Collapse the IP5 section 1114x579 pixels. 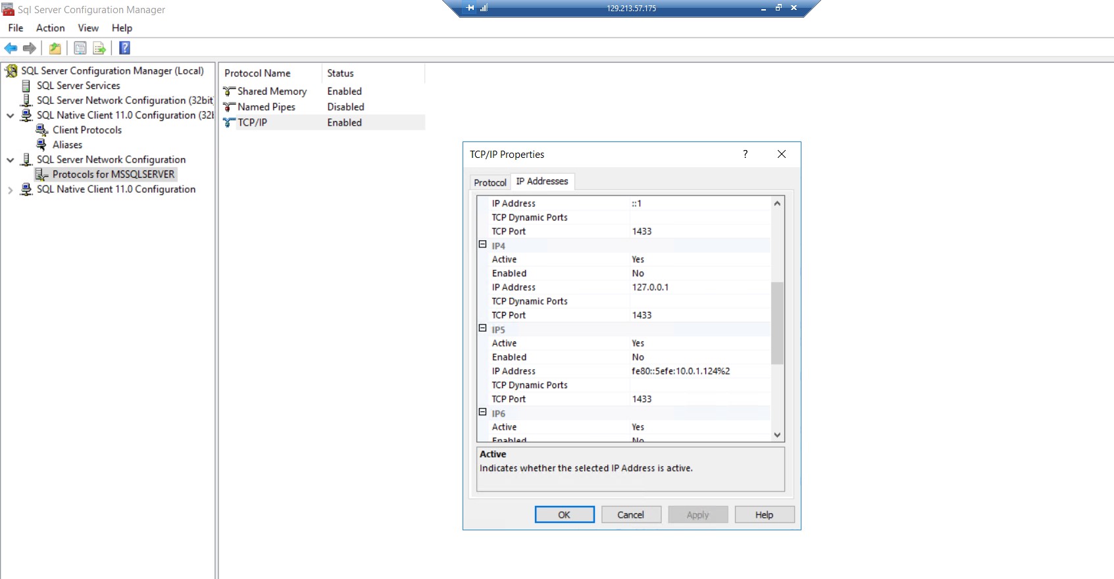482,328
